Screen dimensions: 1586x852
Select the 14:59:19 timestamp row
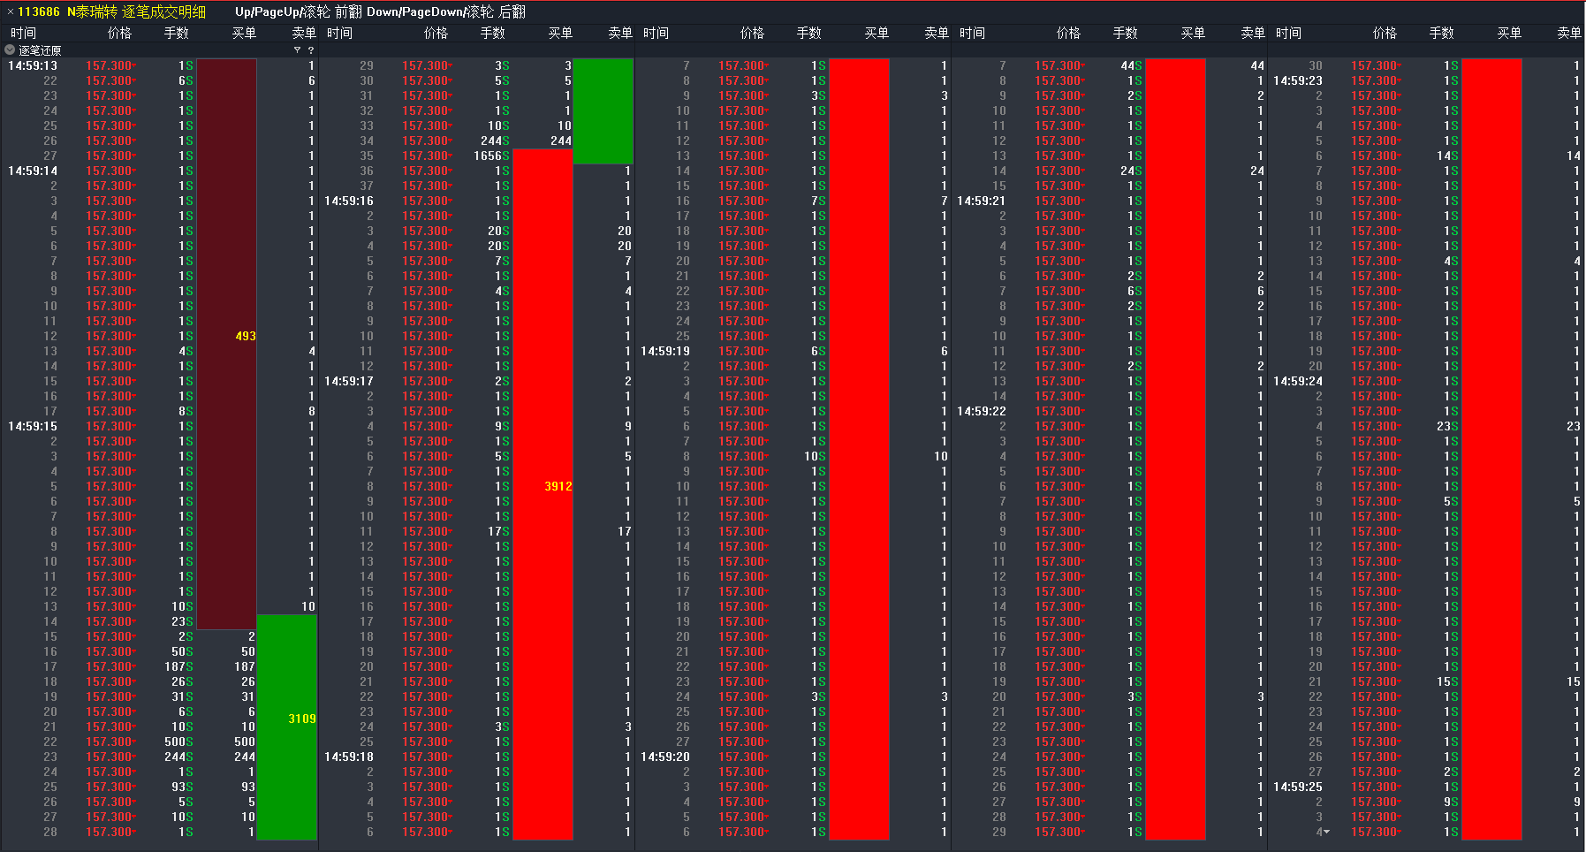pos(793,351)
